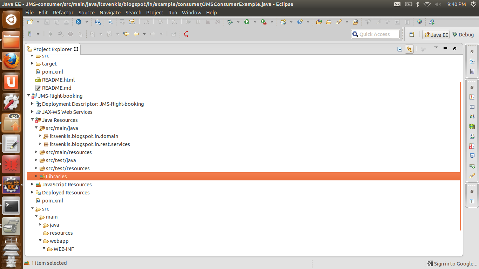Expand the Libraries node
The image size is (479, 269).
36,176
